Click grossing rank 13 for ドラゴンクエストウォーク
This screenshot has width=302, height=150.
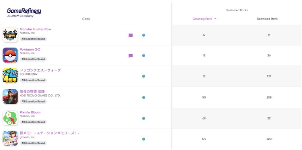pyautogui.click(x=204, y=76)
